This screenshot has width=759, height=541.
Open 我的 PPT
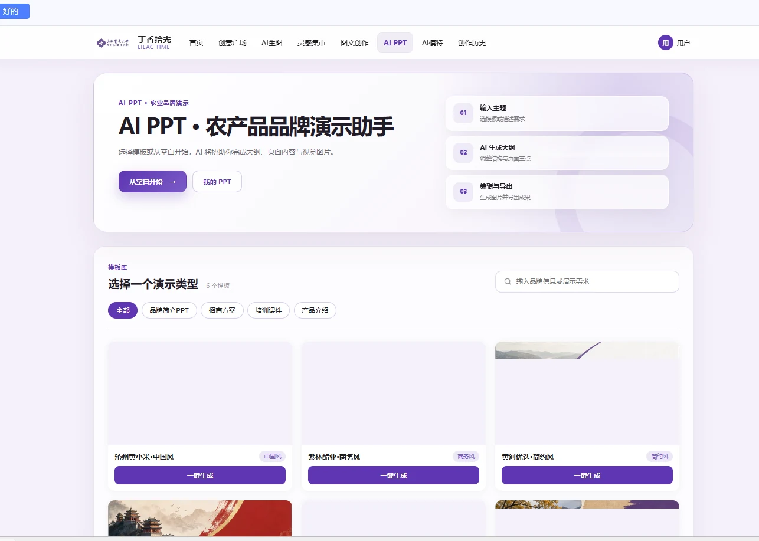click(x=217, y=182)
